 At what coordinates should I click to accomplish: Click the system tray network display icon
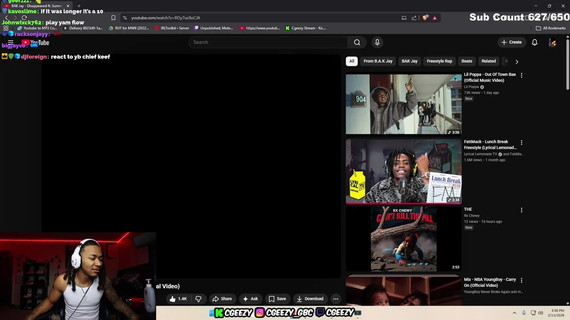click(533, 313)
